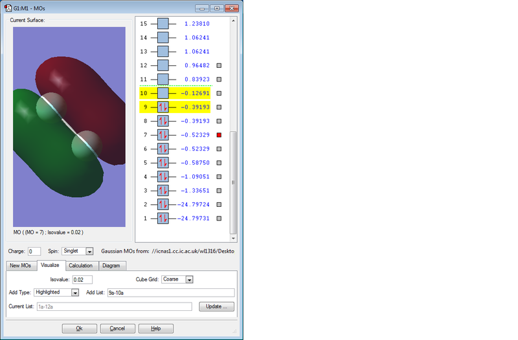Toggle surface marker for orbital 2

coord(219,204)
